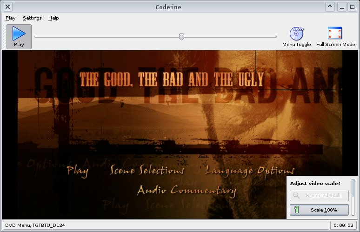360x232 pixels.
Task: Click the blue Play toolbar button
Action: point(19,37)
